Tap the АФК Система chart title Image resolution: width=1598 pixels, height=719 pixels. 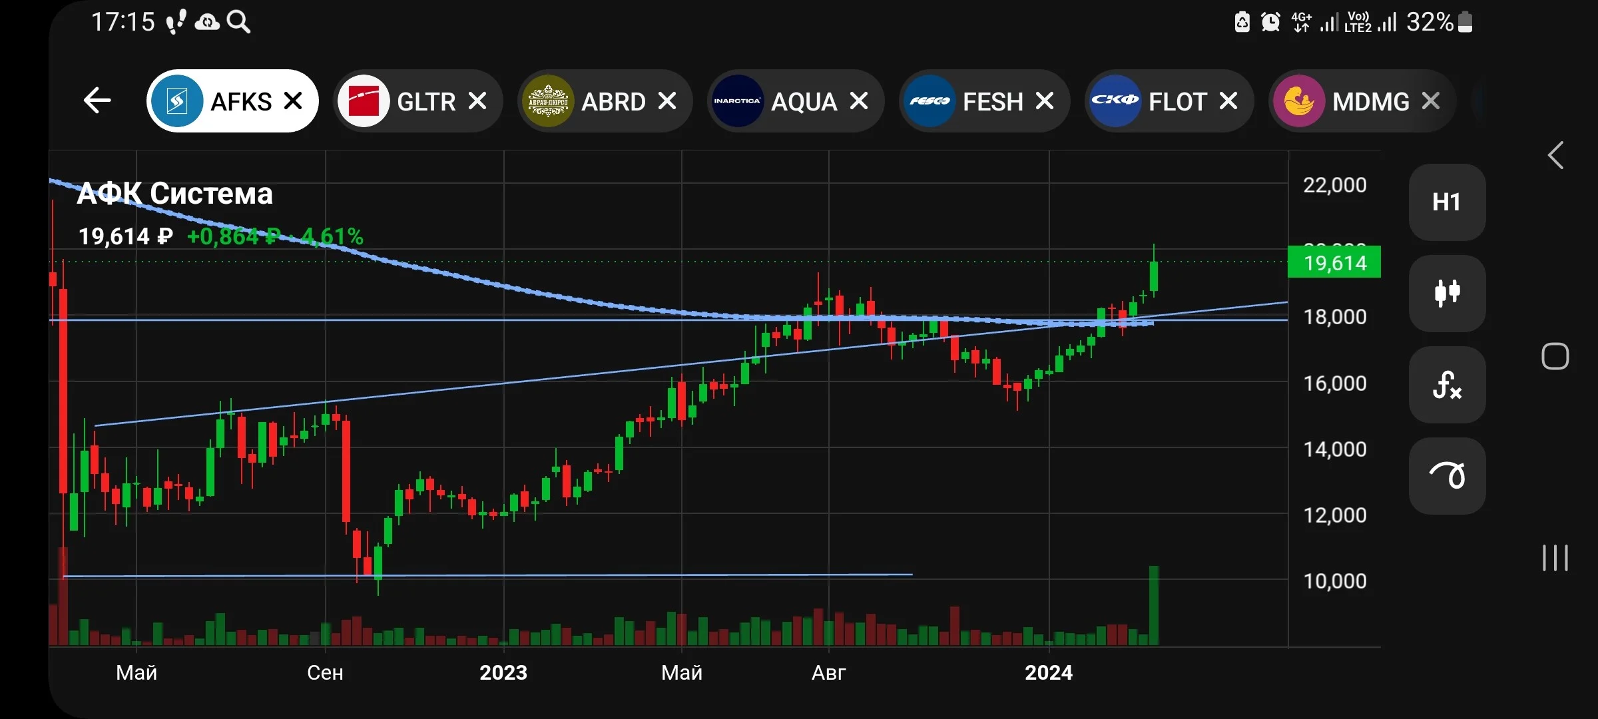coord(175,194)
